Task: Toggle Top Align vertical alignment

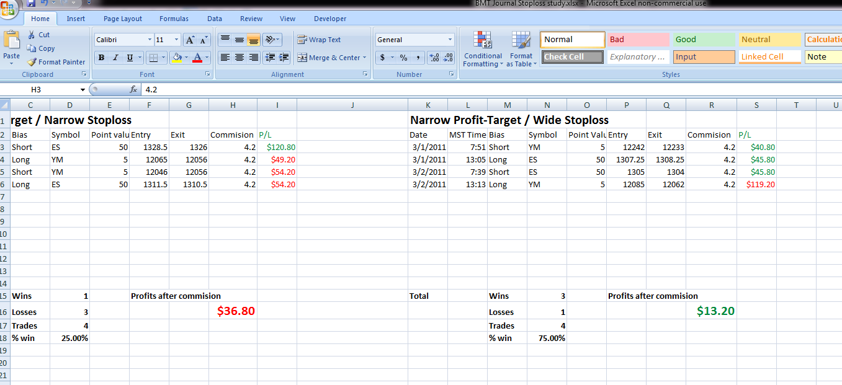Action: click(x=225, y=40)
